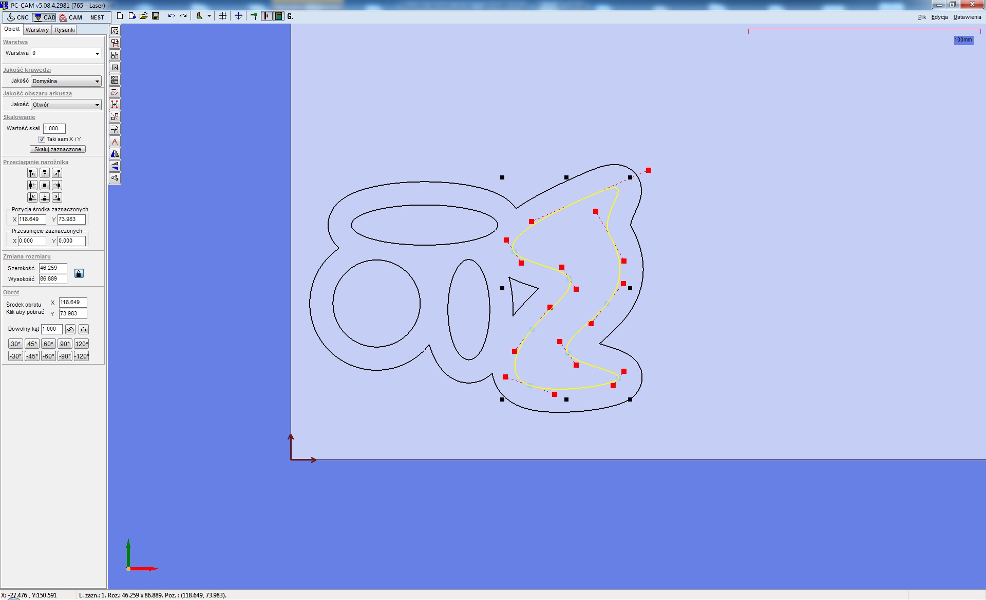Viewport: 986px width, 600px height.
Task: Open the Plik menu
Action: click(922, 17)
